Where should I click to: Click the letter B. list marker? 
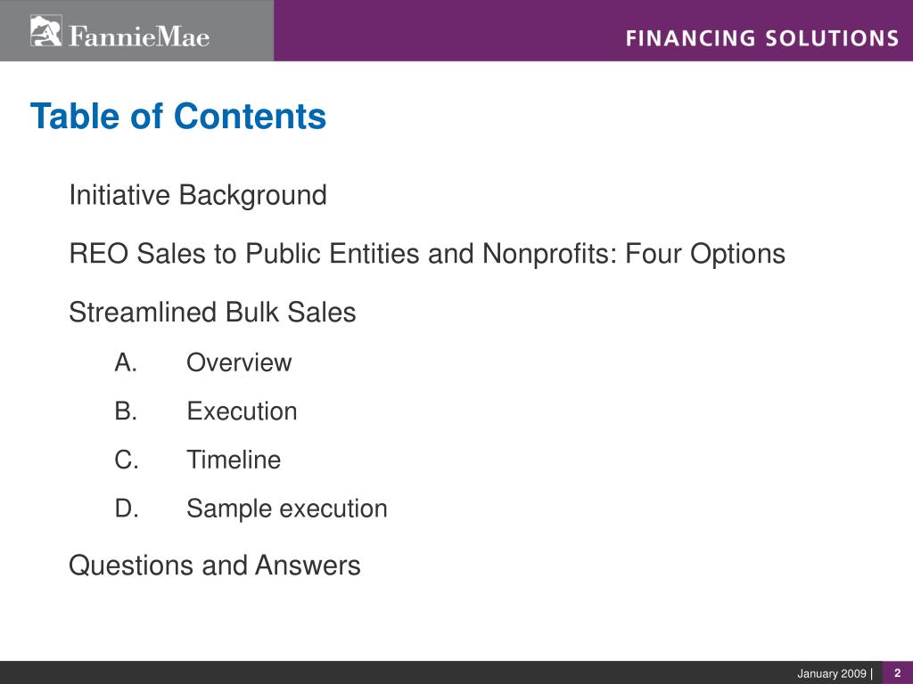point(126,411)
